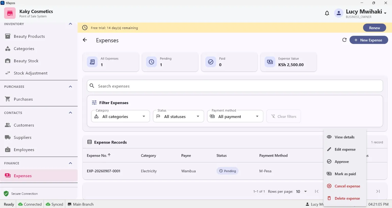This screenshot has height=208, width=392.
Task: Open the Payment method dropdown
Action: click(x=235, y=116)
